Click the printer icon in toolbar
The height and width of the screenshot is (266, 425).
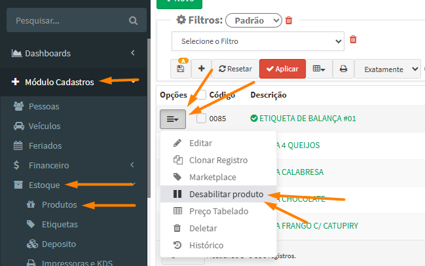click(x=344, y=69)
